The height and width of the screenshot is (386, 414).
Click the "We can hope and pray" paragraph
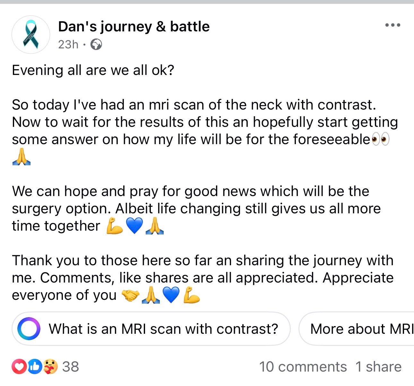[x=193, y=208]
